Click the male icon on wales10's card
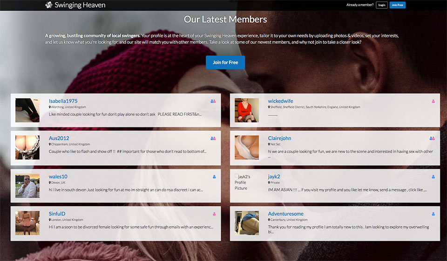Screen dimensions: 447x261 pyautogui.click(x=214, y=177)
